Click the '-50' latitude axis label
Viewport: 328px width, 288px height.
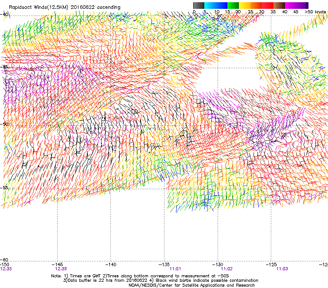coord(4,124)
